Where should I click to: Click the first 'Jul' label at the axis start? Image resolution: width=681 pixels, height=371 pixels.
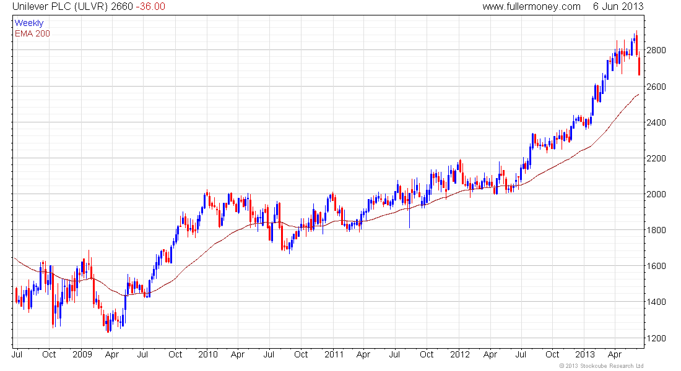pos(17,354)
